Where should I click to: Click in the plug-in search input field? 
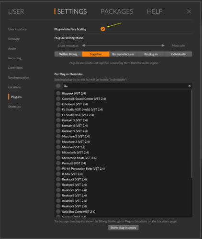[127, 86]
